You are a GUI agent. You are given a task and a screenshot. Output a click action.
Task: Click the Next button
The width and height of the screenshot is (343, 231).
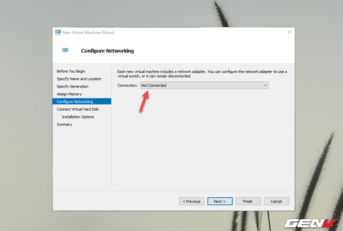coord(220,201)
